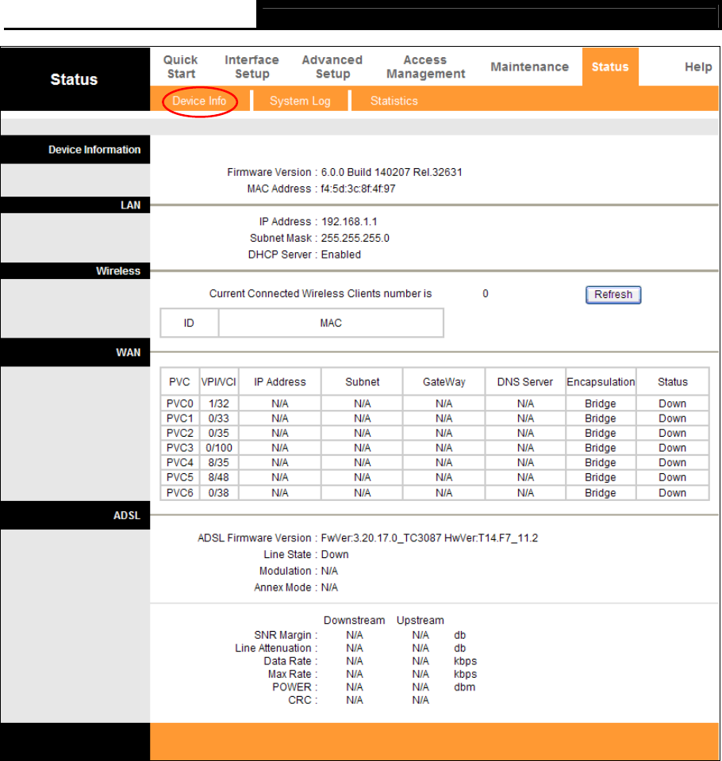Click the LAN section heading

130,205
